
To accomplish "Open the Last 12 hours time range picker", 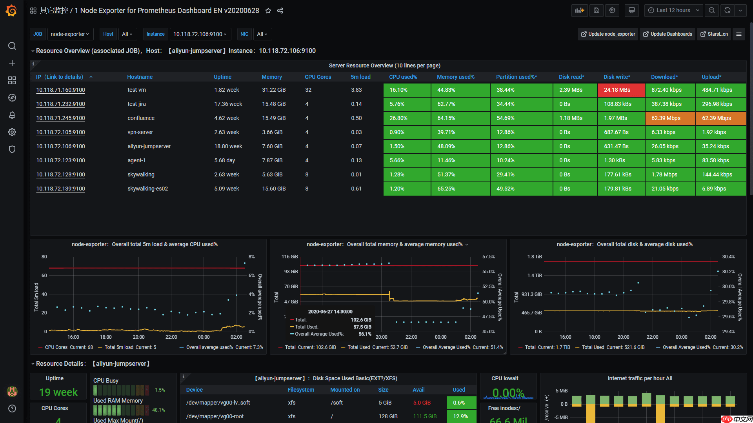I will pos(673,11).
